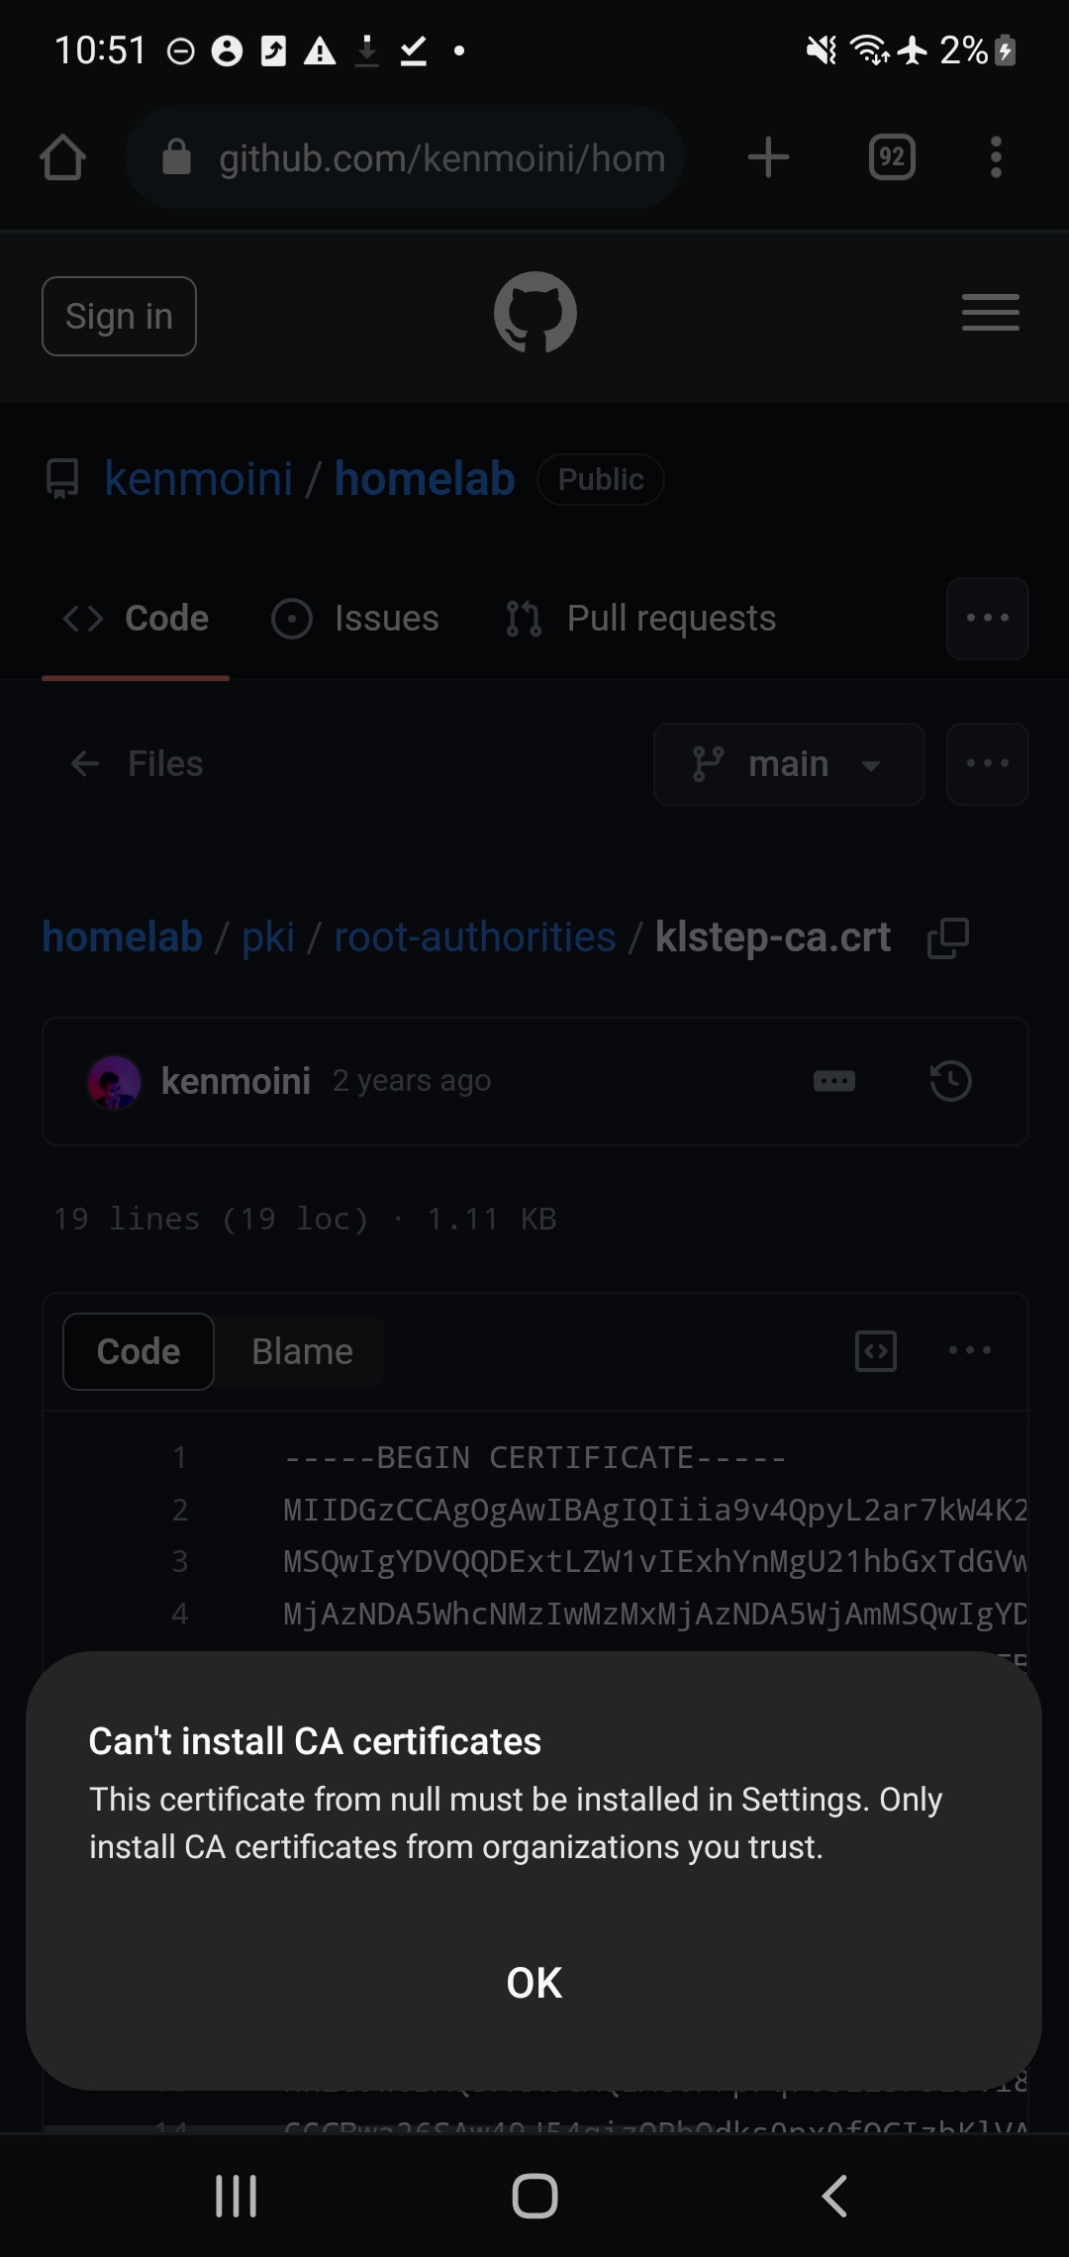Toggle symbols panel icon
Image resolution: width=1069 pixels, height=2257 pixels.
click(x=876, y=1351)
